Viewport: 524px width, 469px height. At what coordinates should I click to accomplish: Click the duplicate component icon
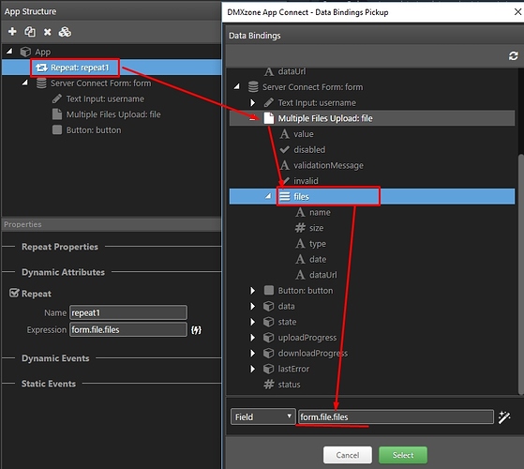pyautogui.click(x=30, y=32)
